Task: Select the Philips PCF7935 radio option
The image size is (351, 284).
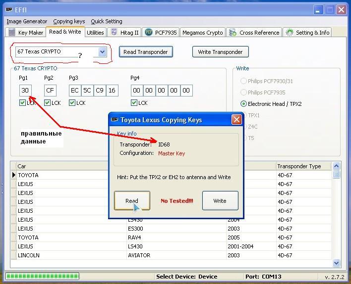Action: click(243, 93)
